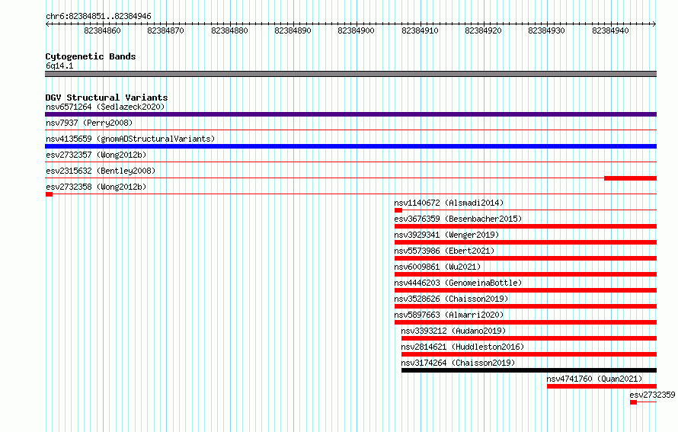Click the nsv6571264 (Sedlazeck2020) label

pyautogui.click(x=105, y=107)
